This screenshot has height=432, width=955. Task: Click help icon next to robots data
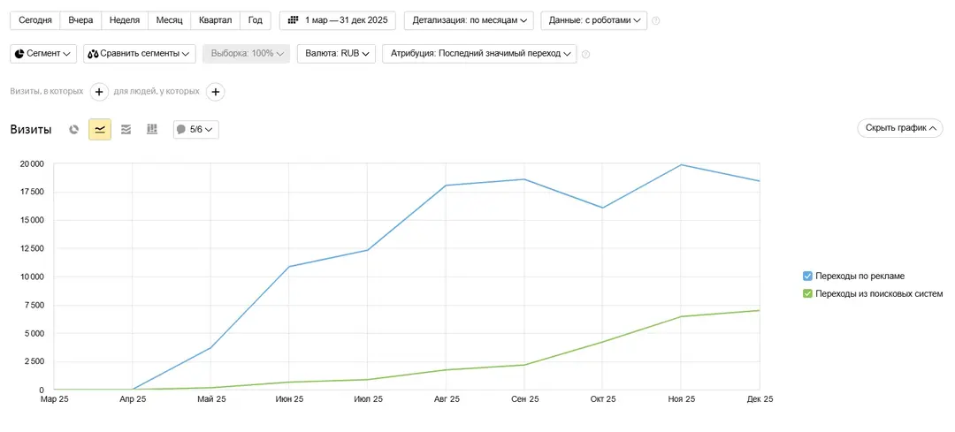(656, 20)
